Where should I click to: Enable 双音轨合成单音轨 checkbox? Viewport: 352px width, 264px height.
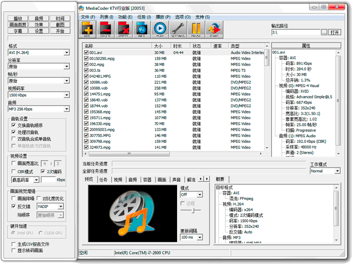(x=13, y=139)
